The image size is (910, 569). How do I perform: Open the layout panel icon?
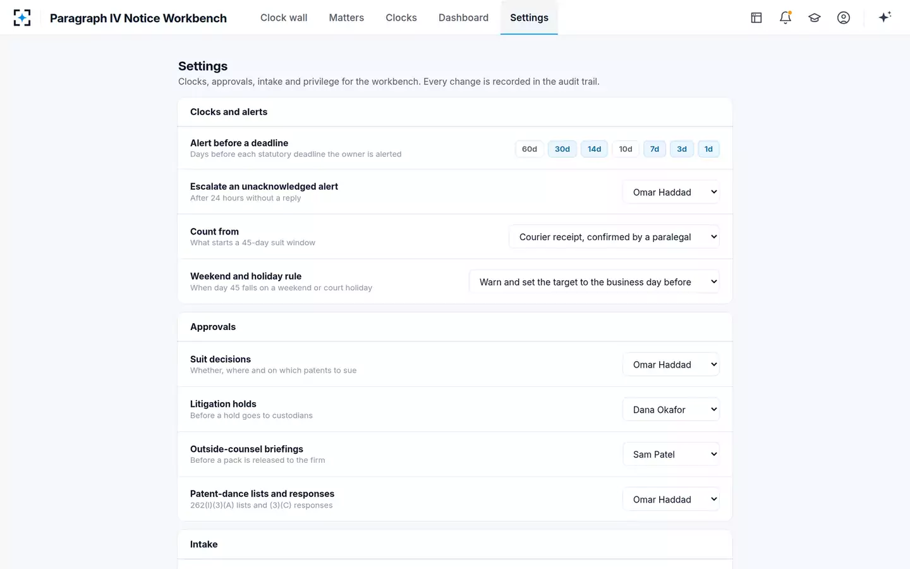[x=756, y=18]
